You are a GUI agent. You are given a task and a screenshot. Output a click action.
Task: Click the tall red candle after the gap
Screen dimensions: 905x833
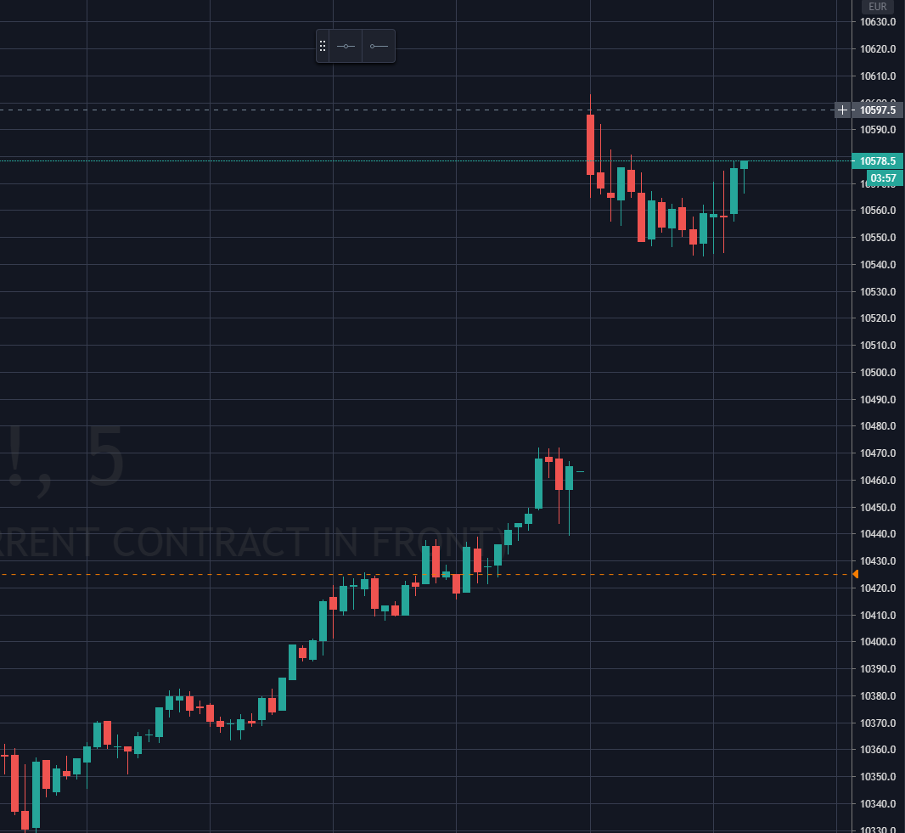[590, 144]
